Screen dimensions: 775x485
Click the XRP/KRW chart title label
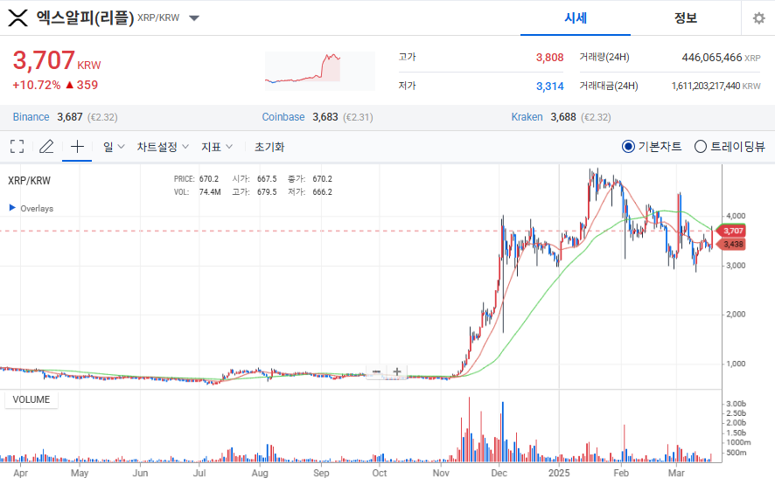(x=29, y=181)
